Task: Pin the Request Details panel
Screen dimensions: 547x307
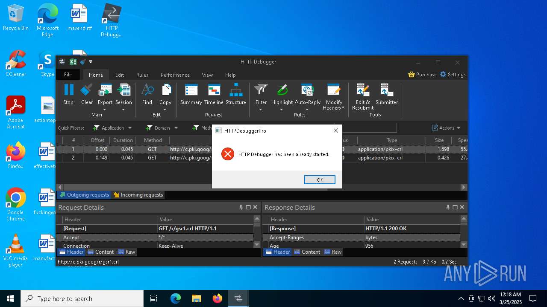Action: [x=241, y=207]
